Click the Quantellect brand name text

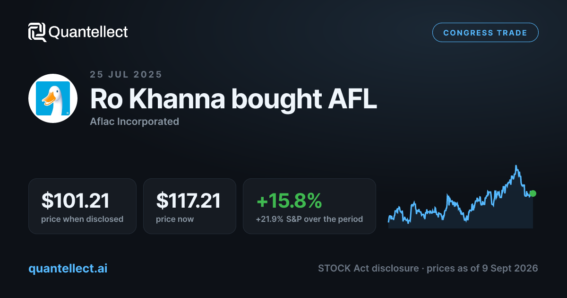coord(88,32)
